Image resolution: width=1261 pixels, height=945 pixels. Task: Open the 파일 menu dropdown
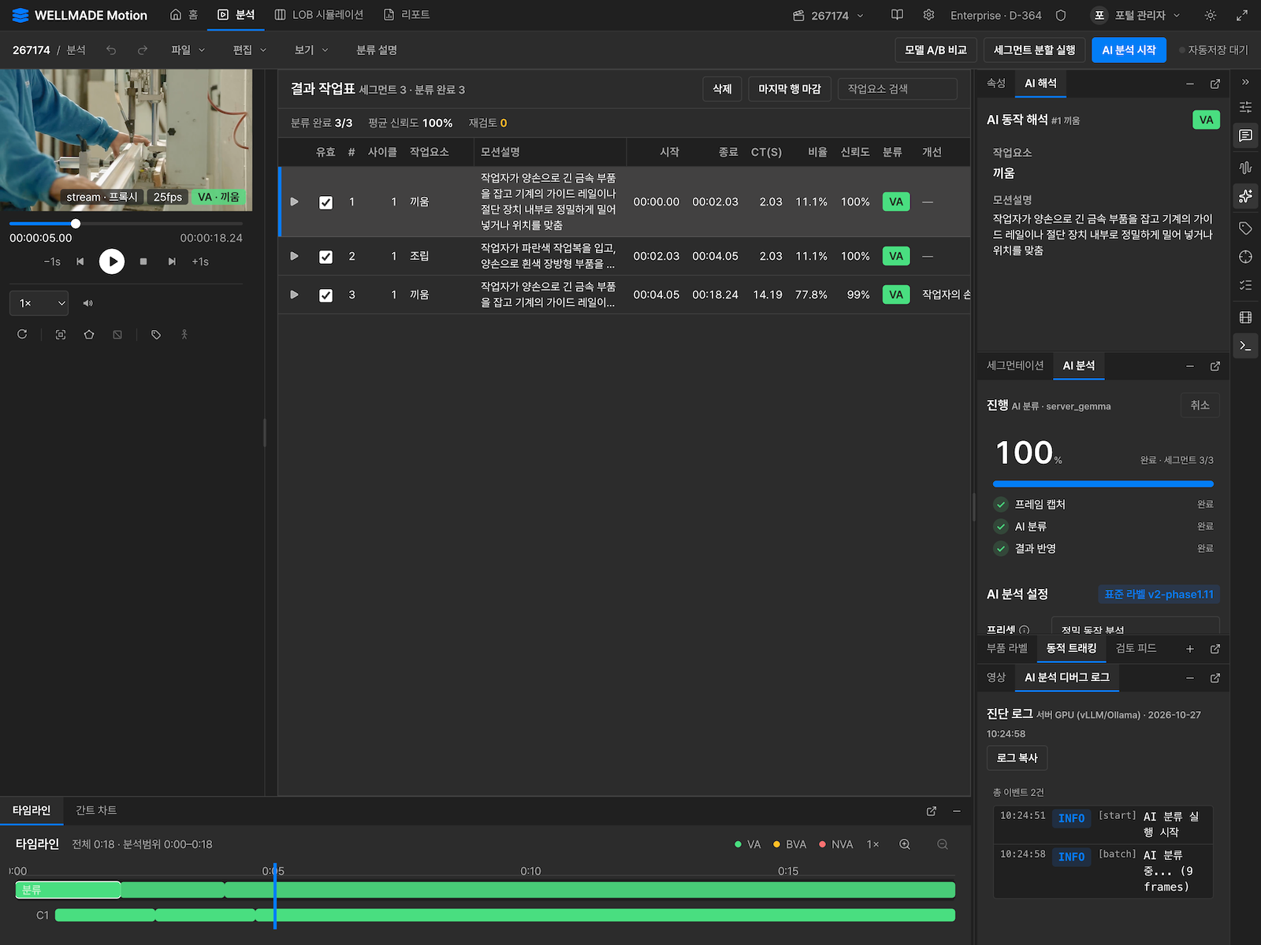coord(188,50)
